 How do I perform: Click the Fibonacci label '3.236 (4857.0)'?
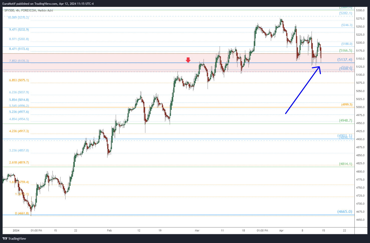point(19,150)
